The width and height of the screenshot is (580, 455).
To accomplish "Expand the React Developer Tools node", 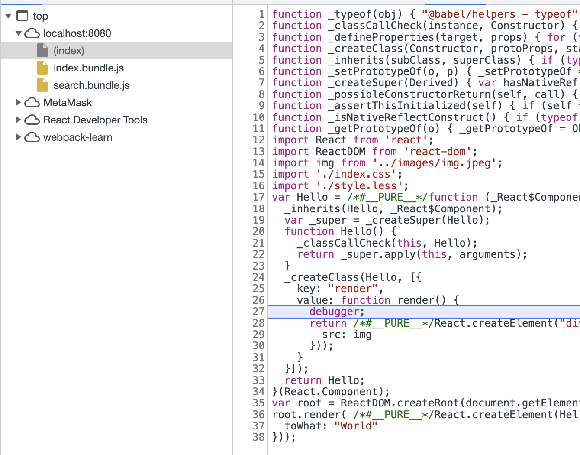I will [19, 120].
